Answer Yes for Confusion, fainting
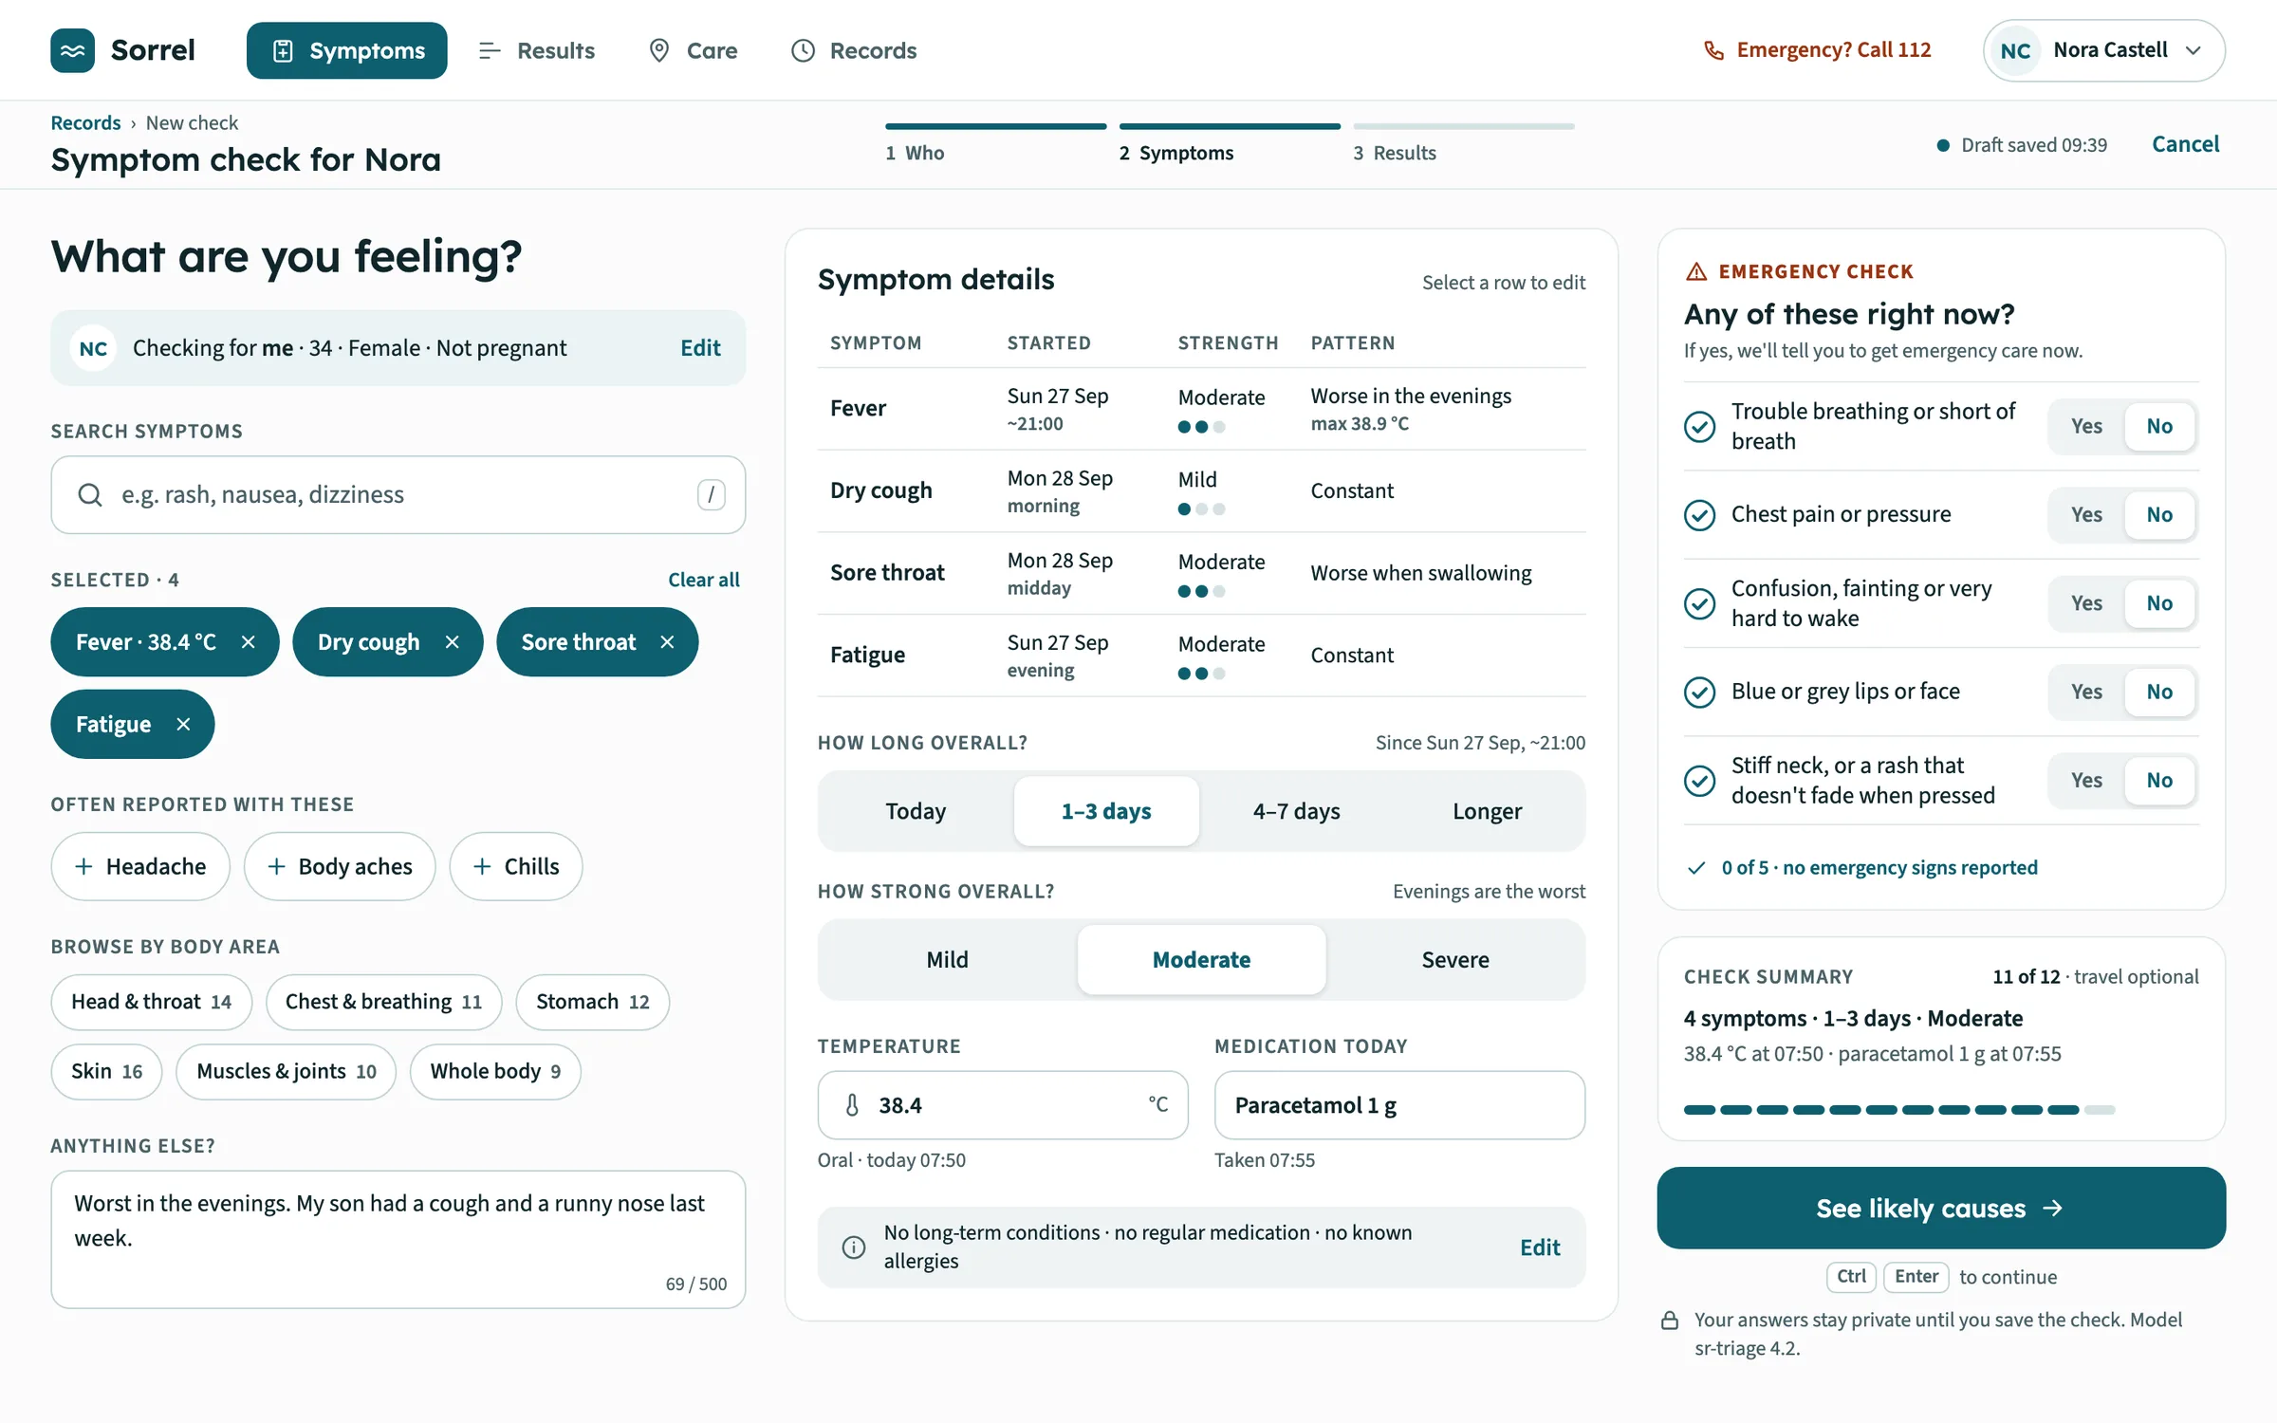Screen dimensions: 2277x1423 pos(2086,603)
